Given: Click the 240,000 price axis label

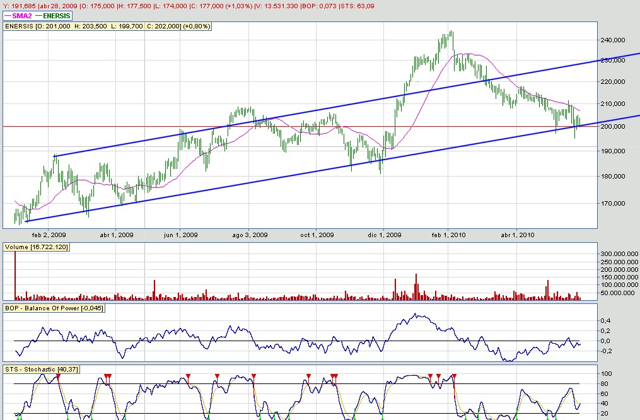Looking at the screenshot, I should point(613,40).
